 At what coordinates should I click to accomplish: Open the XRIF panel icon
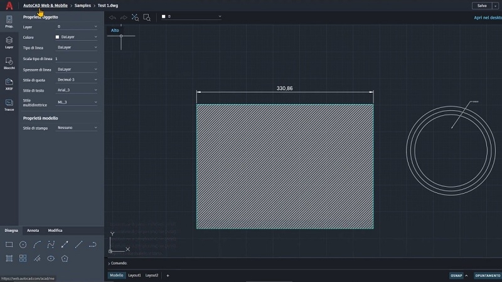(9, 84)
